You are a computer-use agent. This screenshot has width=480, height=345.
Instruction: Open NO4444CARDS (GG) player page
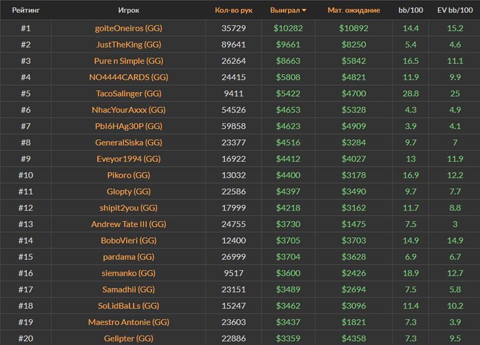coord(128,78)
